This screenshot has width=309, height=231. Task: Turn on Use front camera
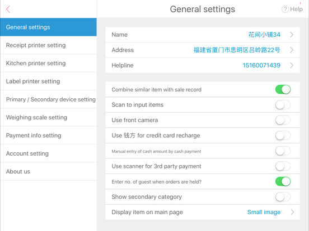pyautogui.click(x=283, y=120)
